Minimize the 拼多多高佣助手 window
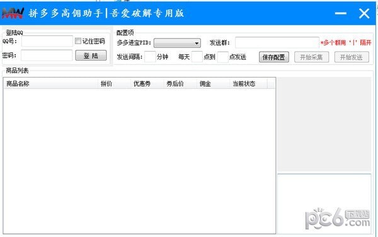Screen dimensions: 378x237 pos(341,13)
